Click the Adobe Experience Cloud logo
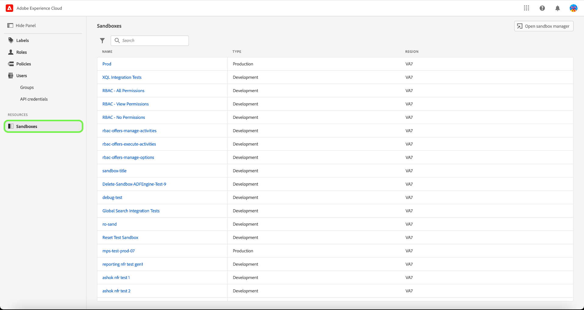The width and height of the screenshot is (584, 310). point(9,8)
